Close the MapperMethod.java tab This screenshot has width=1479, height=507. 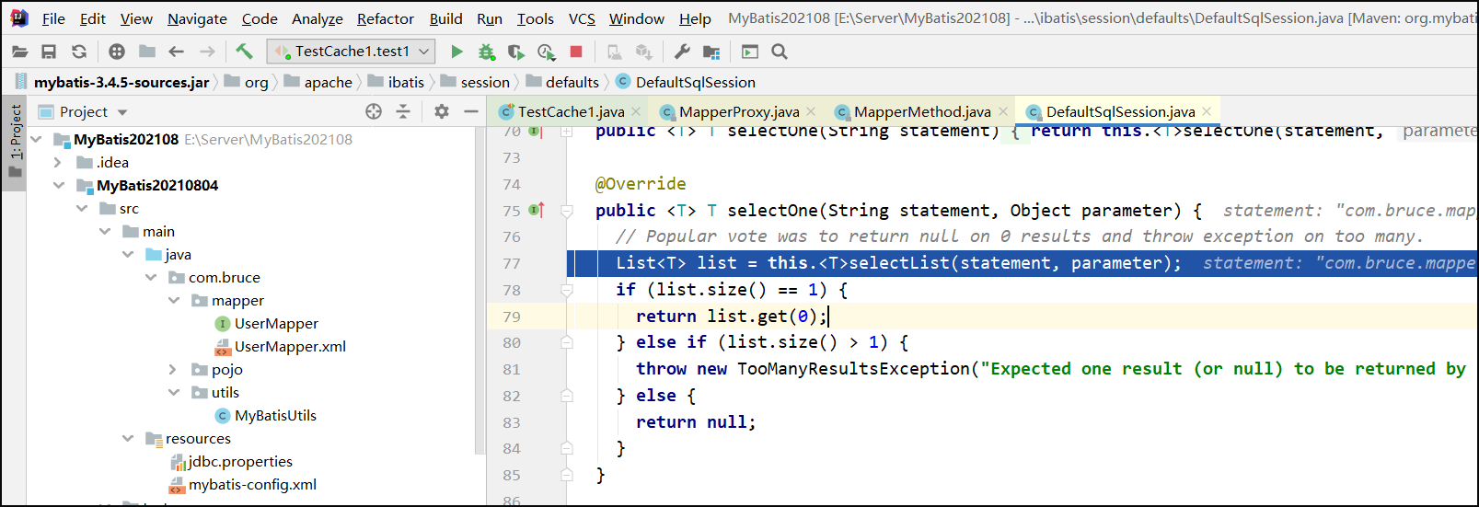click(x=1003, y=111)
